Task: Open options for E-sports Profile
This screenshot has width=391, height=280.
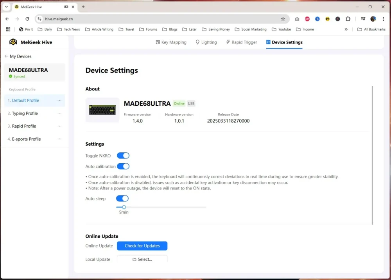Action: tap(59, 139)
